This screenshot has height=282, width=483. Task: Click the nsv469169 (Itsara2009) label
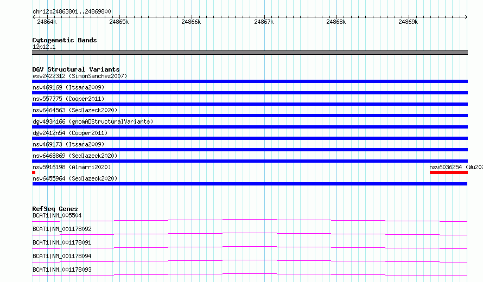[68, 87]
